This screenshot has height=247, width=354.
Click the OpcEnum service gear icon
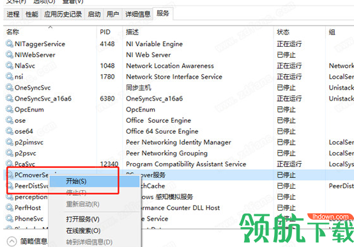point(9,109)
